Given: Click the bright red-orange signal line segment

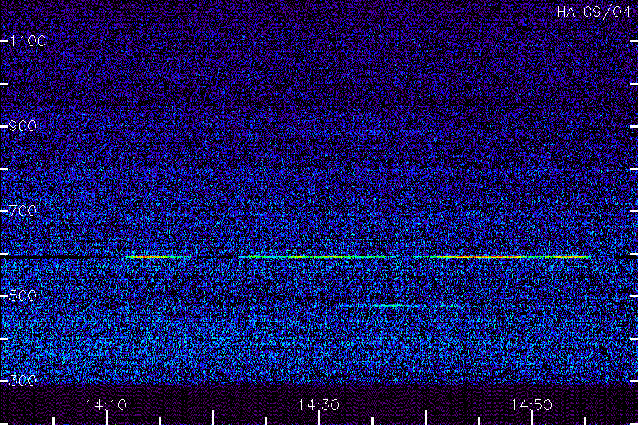Looking at the screenshot, I should 503,257.
